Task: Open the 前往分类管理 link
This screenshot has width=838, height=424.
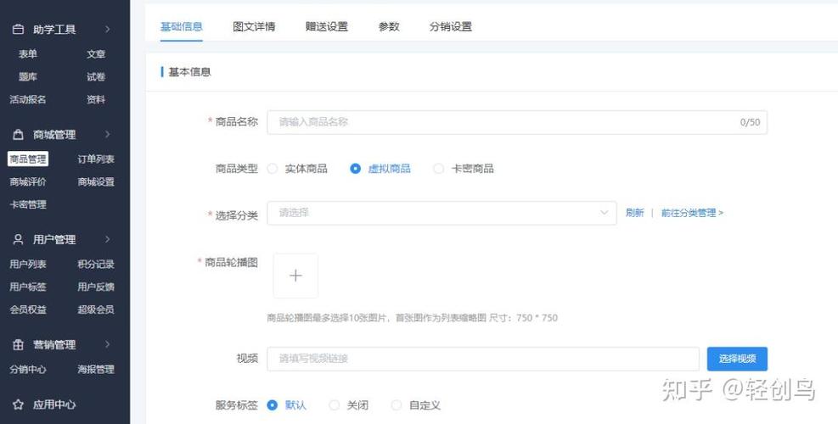Action: tap(692, 213)
